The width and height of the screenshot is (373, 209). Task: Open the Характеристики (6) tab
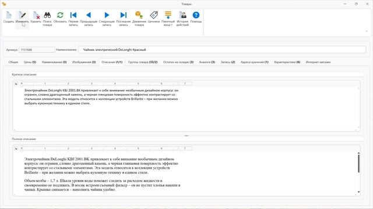tap(287, 62)
